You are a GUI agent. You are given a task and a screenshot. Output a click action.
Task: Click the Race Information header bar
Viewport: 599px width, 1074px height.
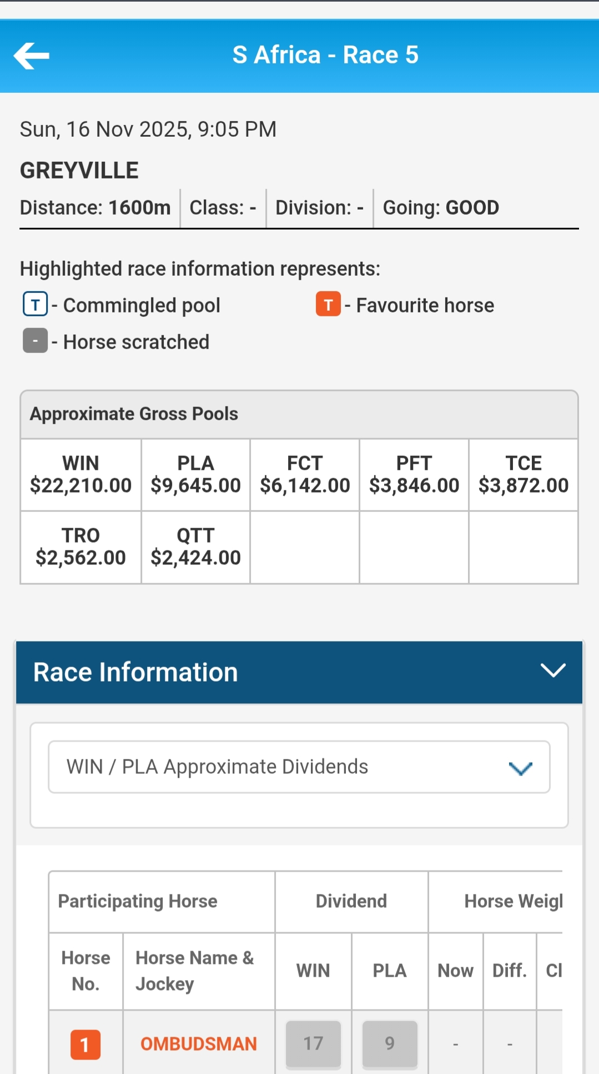278,672
